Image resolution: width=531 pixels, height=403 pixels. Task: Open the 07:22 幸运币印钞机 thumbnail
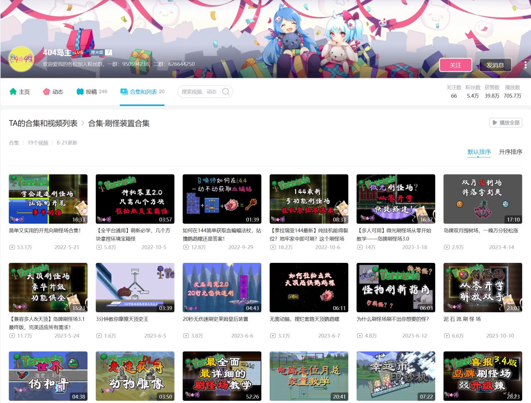coord(396,376)
